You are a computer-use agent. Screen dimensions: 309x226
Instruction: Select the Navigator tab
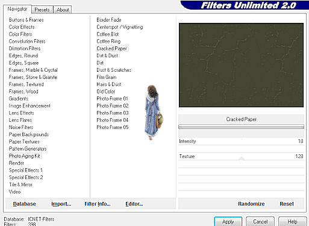click(17, 9)
